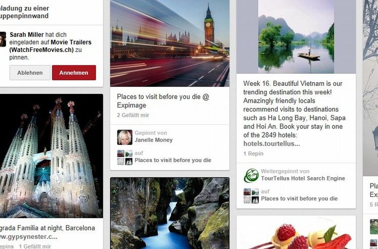Open board thumbnail icon under TourTellus
This screenshot has height=249, width=378.
click(x=251, y=196)
